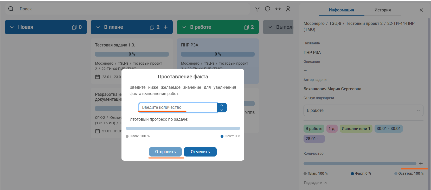Screen dimensions: 431x190
Task: Collapse the Подзадачи section
Action: [326, 183]
